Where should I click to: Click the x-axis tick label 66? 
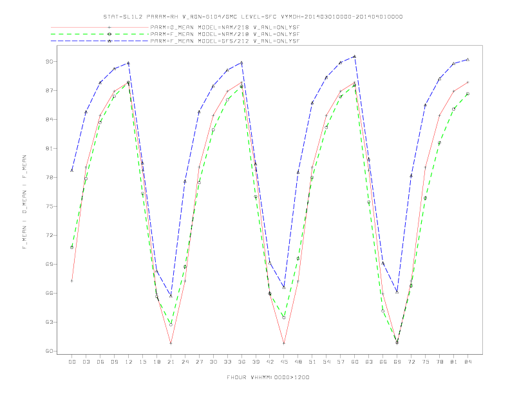coord(383,362)
